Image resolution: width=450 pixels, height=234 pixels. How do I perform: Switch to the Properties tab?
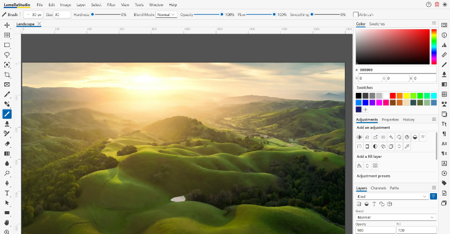pyautogui.click(x=390, y=119)
